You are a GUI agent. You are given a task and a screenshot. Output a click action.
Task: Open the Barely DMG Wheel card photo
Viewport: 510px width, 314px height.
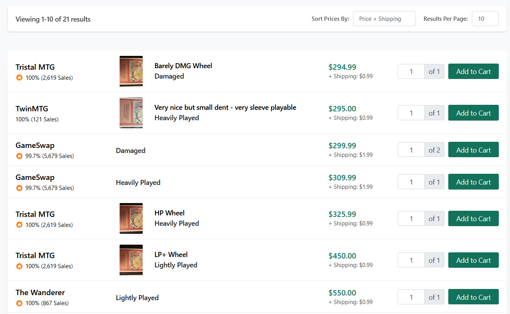point(131,71)
